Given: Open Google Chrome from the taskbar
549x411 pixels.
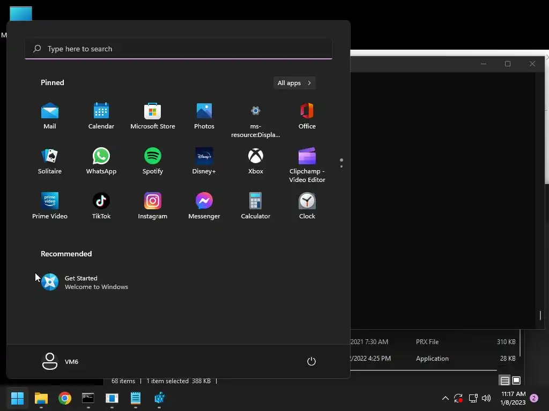Looking at the screenshot, I should tap(65, 398).
